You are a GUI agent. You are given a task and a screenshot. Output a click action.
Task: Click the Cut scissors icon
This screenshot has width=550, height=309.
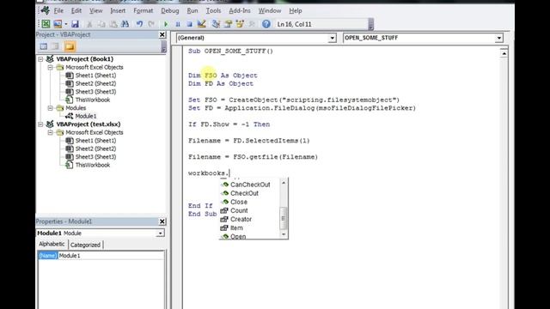(89, 24)
